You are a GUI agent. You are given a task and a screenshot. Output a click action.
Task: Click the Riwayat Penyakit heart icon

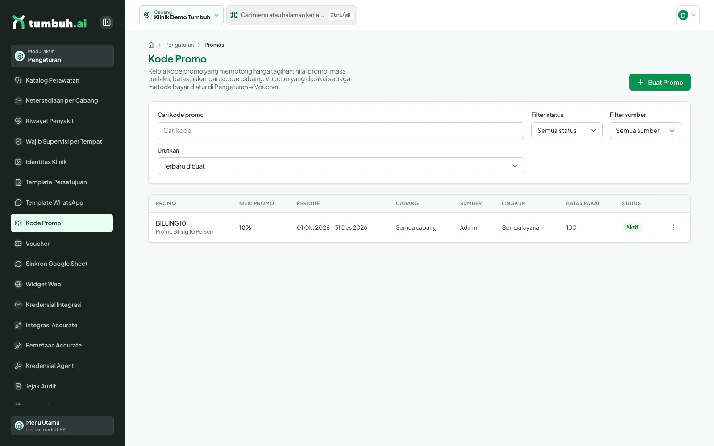18,121
